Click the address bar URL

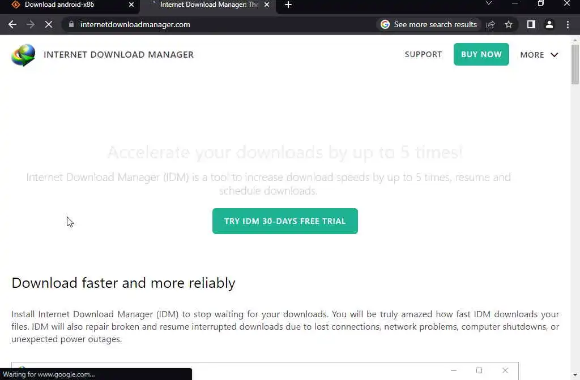135,24
